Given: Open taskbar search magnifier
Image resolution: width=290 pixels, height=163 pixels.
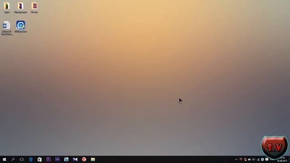Looking at the screenshot, I should point(13,159).
